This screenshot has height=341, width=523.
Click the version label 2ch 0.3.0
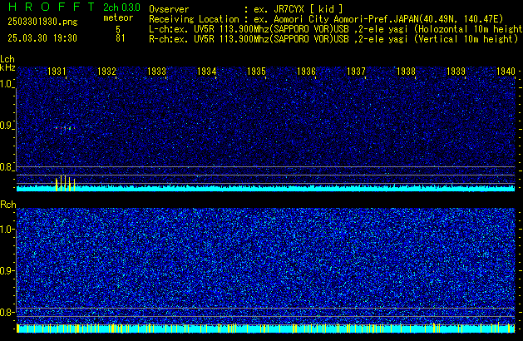pos(121,7)
